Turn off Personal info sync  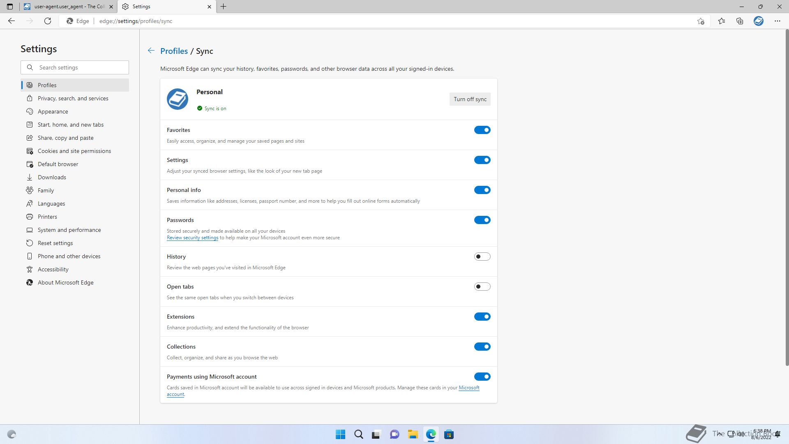tap(482, 190)
